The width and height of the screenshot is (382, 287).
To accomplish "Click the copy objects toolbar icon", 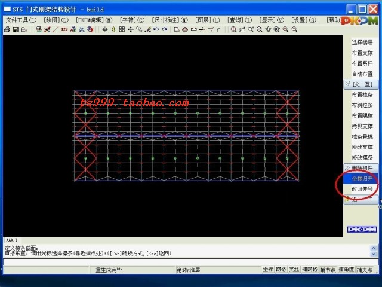I will pyautogui.click(x=139, y=29).
